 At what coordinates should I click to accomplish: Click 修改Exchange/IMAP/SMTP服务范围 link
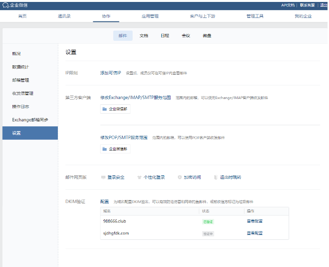[x=135, y=98]
